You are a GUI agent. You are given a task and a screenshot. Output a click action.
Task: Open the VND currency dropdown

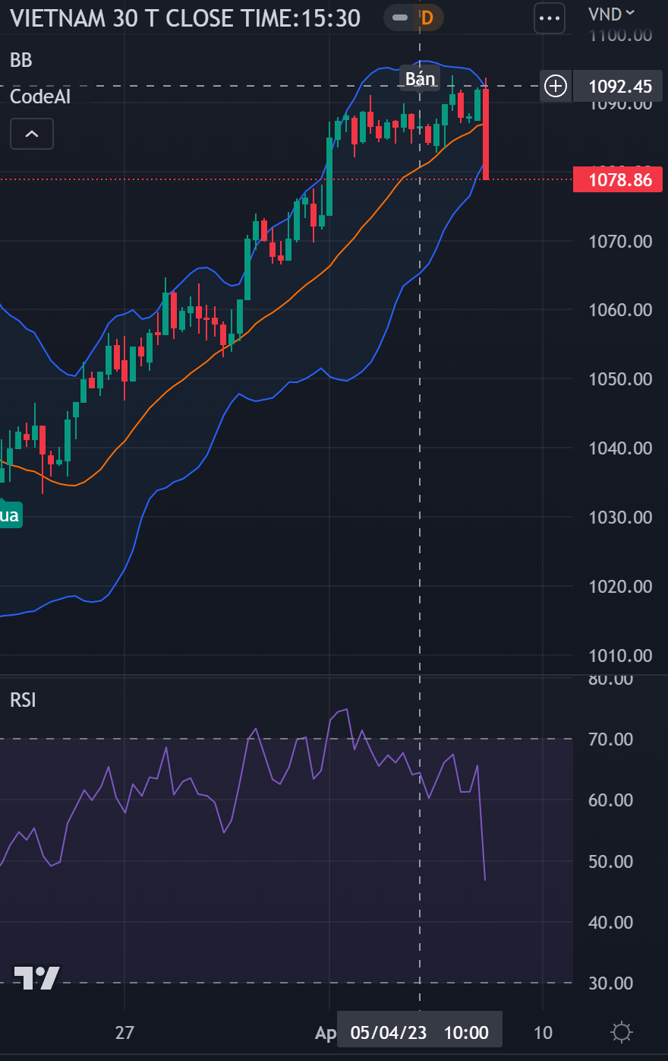(612, 14)
